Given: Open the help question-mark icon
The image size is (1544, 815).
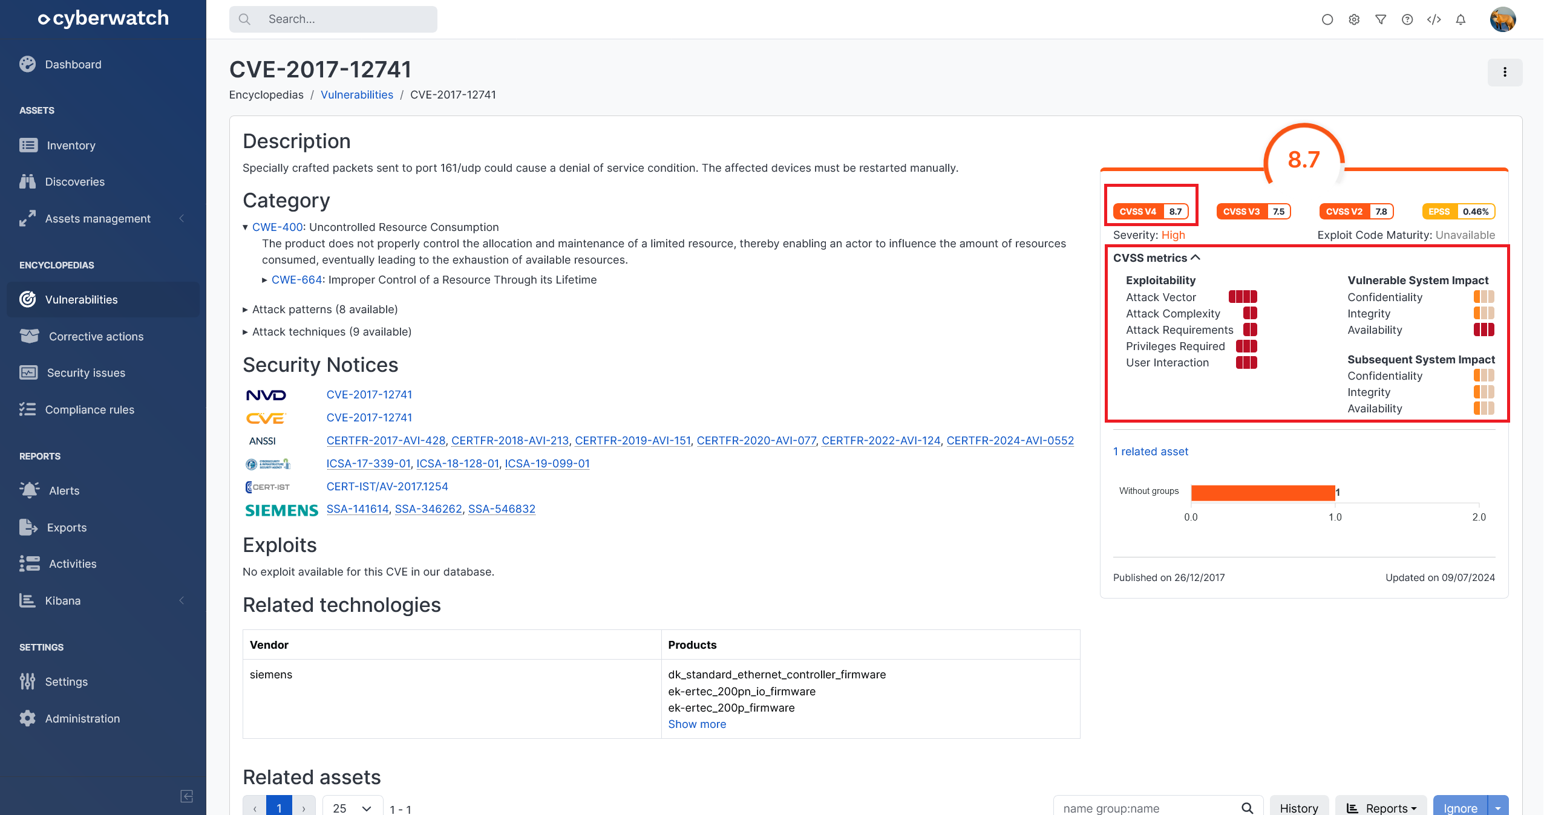Looking at the screenshot, I should click(1407, 19).
